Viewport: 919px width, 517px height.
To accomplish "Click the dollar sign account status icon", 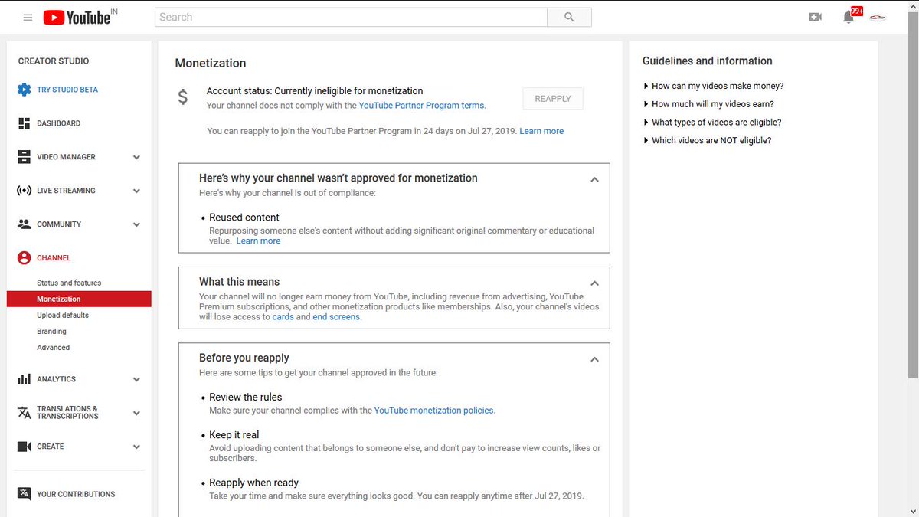I will pyautogui.click(x=182, y=97).
